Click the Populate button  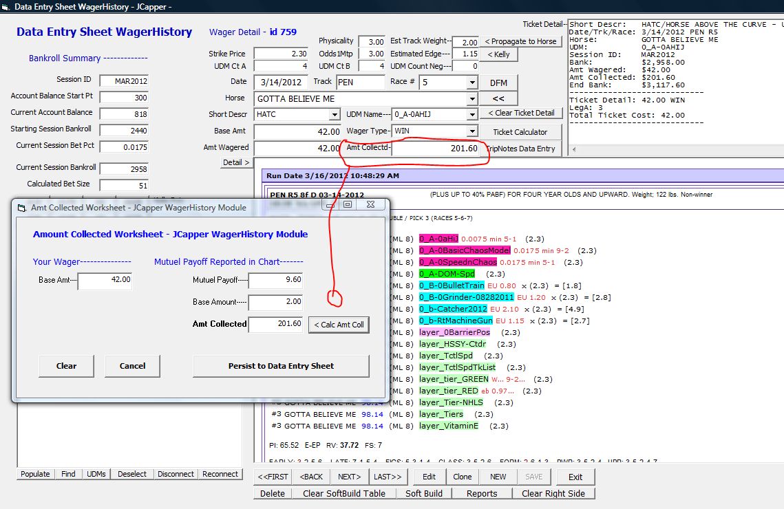pyautogui.click(x=35, y=474)
